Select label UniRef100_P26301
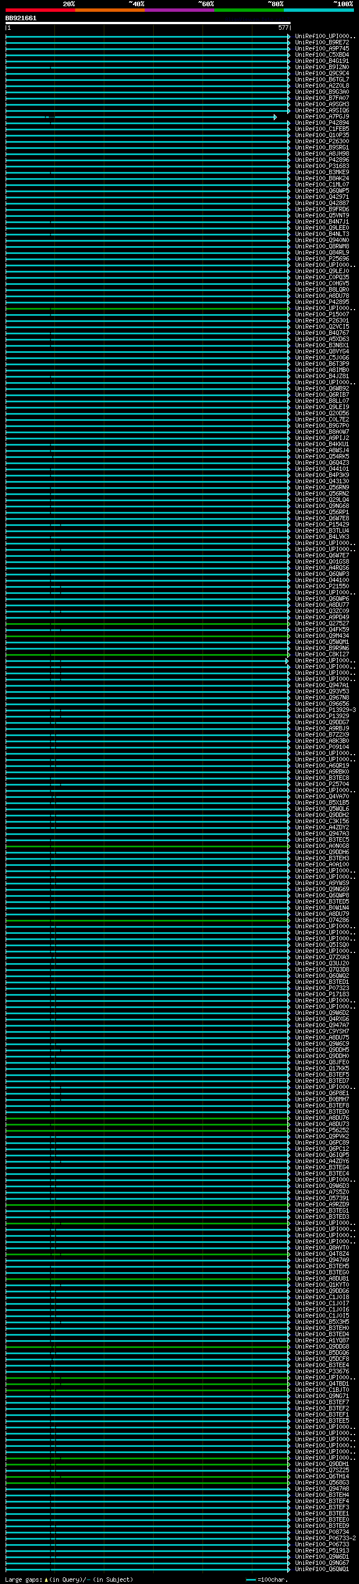 click(321, 320)
